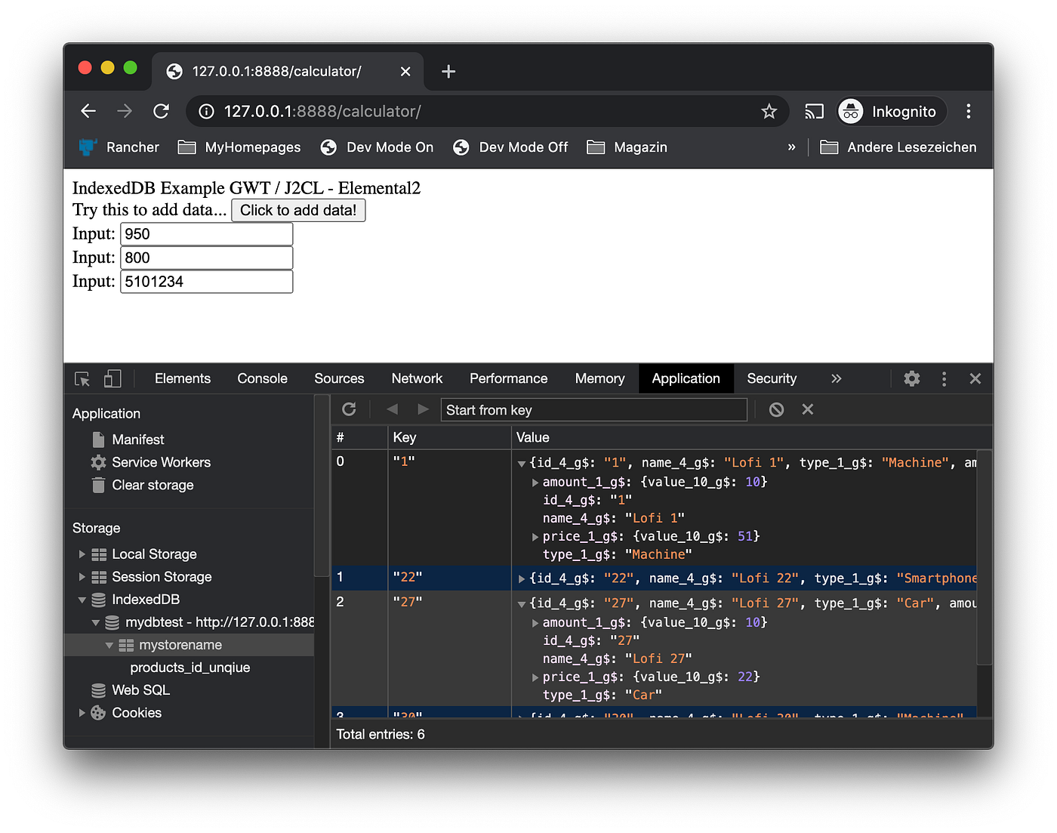Reload the page from the browser toolbar
Viewport: 1057px width, 833px height.
(161, 112)
